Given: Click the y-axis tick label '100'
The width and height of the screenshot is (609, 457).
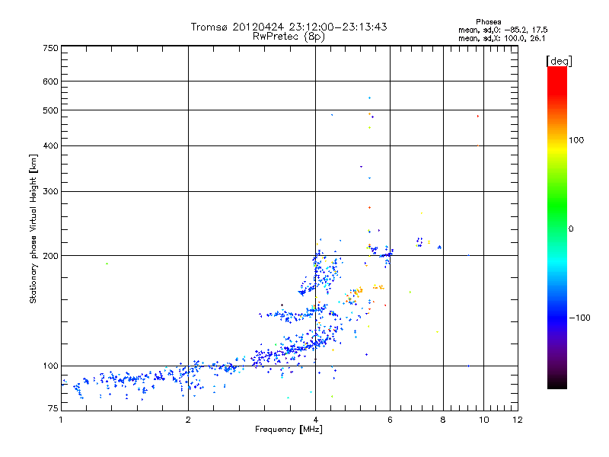Looking at the screenshot, I should [x=51, y=366].
